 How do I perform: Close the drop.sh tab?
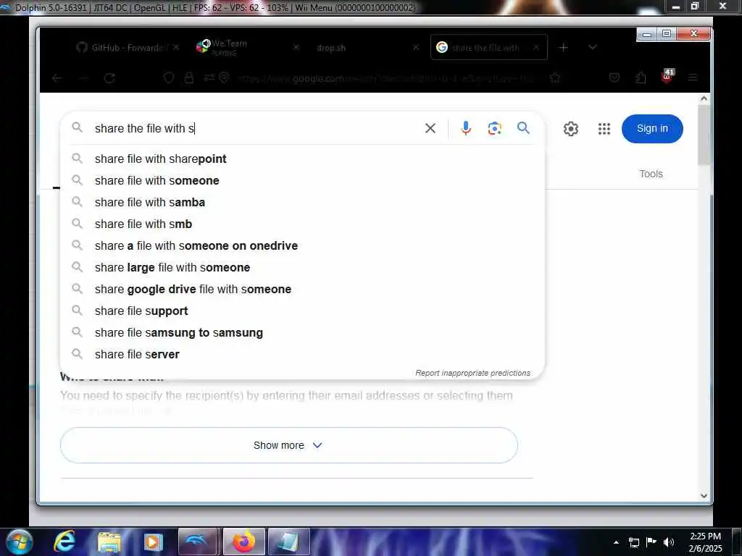[416, 47]
